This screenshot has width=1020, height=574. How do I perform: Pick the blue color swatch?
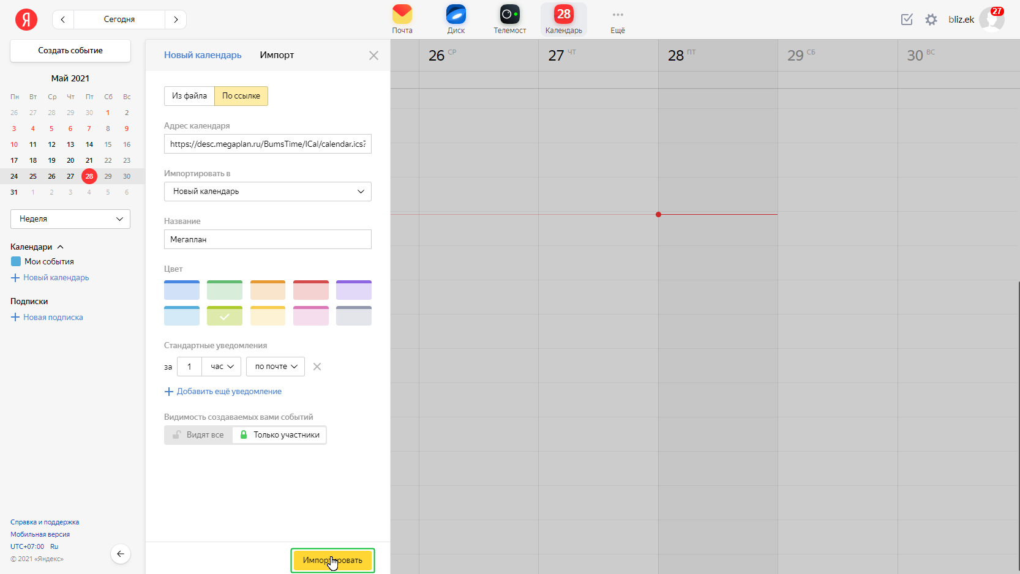(182, 290)
